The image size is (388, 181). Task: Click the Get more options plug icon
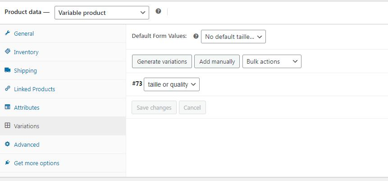7,163
